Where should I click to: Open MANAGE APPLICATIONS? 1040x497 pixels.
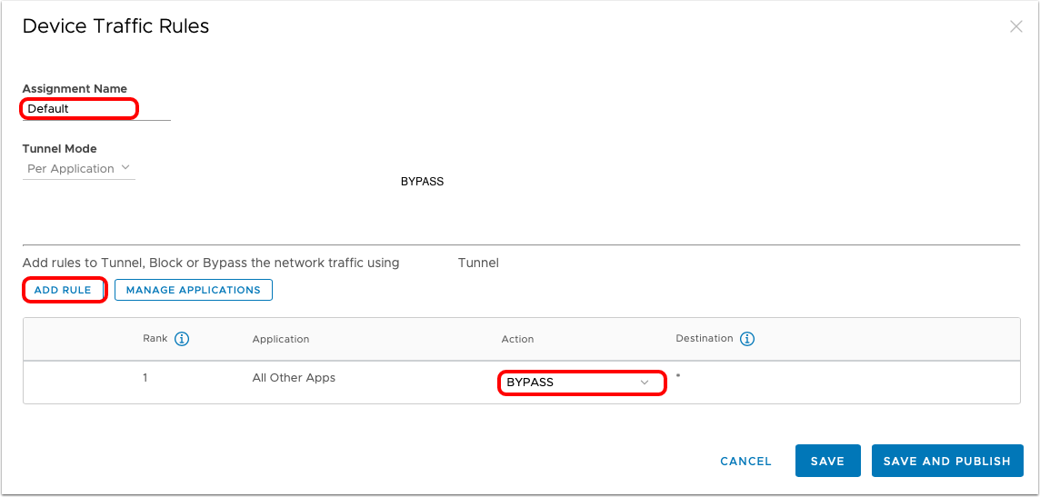coord(194,290)
